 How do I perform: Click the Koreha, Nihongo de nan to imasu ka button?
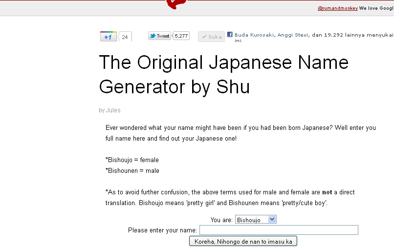click(x=243, y=241)
